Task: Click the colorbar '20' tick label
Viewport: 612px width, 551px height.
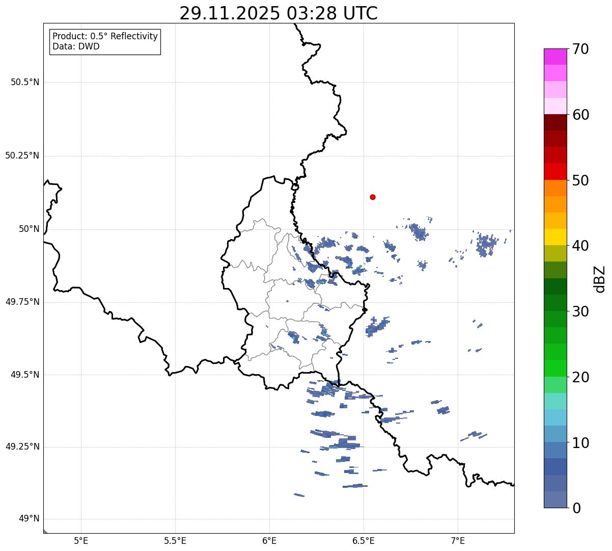Action: click(580, 377)
